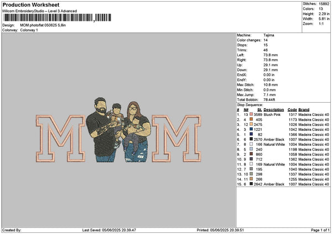Select design name 'MOM photoflat 050625 5,8in'
332x234 pixels.
(43, 25)
